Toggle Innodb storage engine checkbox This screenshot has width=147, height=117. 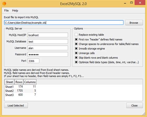click(x=76, y=49)
